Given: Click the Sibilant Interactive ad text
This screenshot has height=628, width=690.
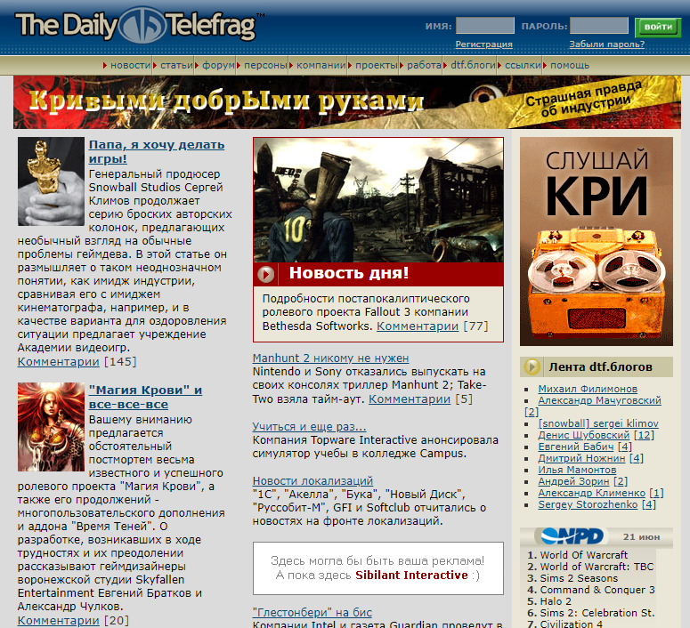Looking at the screenshot, I should [411, 575].
